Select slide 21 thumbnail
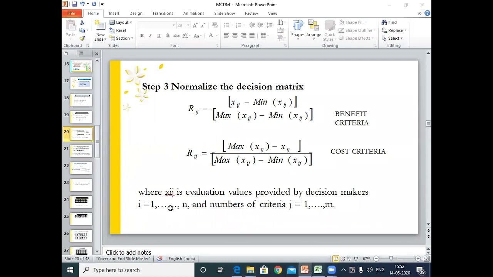 [x=81, y=151]
